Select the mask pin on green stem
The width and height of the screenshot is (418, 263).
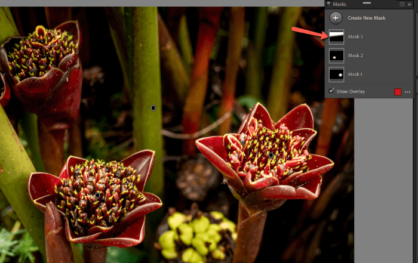coord(153,108)
